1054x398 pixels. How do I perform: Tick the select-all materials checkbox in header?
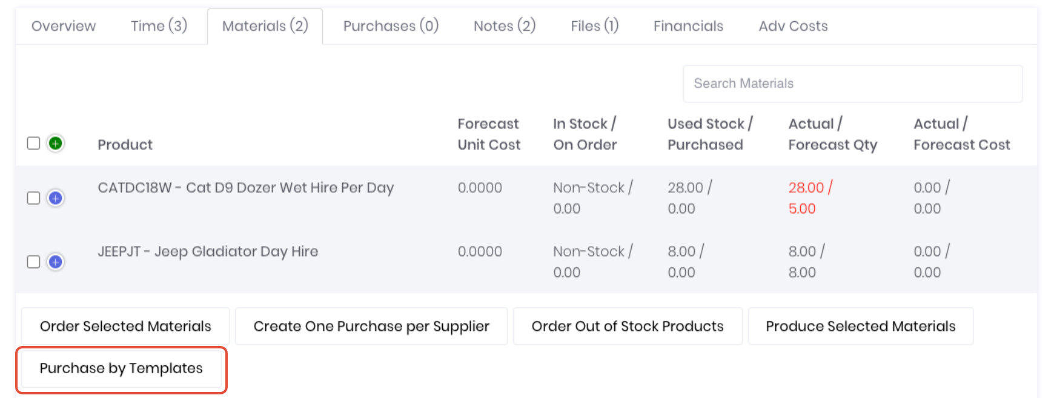[33, 143]
